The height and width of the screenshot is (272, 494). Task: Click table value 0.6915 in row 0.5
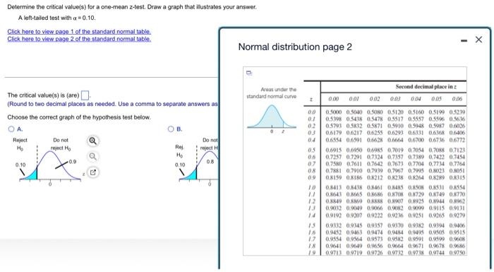[x=333, y=150]
